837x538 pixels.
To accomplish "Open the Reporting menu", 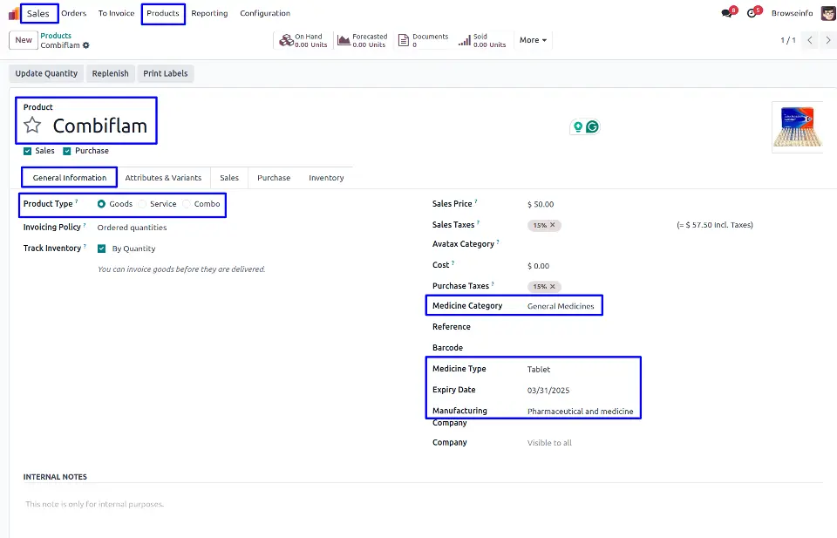I will (209, 13).
